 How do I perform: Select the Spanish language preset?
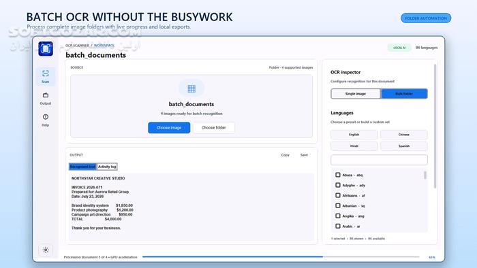[403, 146]
